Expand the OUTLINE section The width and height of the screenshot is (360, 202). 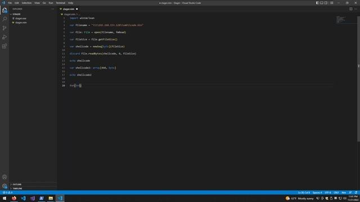tap(17, 185)
